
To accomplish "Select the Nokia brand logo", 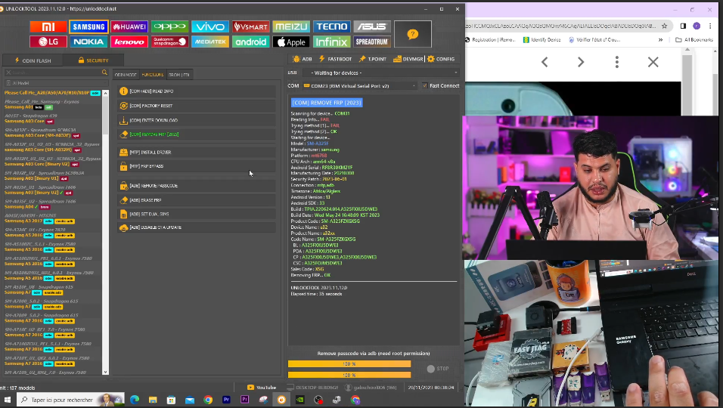I will pos(88,42).
